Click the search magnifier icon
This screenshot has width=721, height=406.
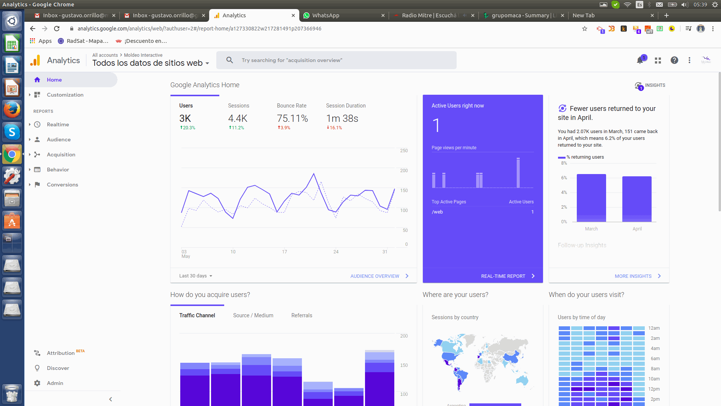pyautogui.click(x=230, y=60)
